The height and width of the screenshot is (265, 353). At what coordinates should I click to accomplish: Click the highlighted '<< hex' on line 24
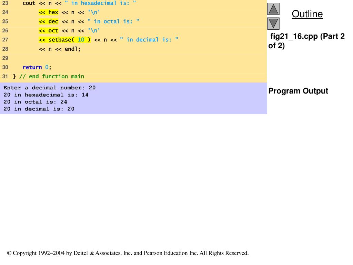pos(48,12)
